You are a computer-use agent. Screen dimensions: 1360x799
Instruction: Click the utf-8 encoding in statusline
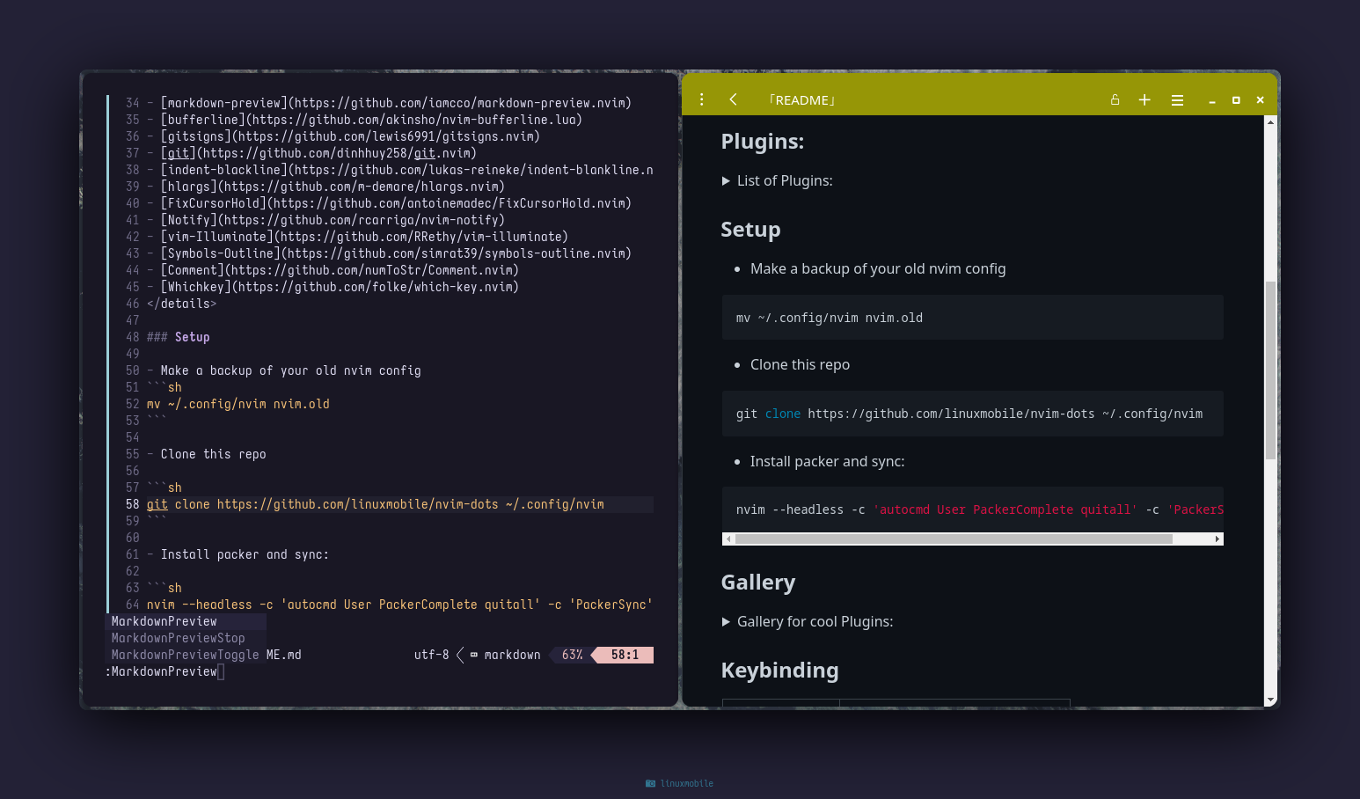[431, 655]
